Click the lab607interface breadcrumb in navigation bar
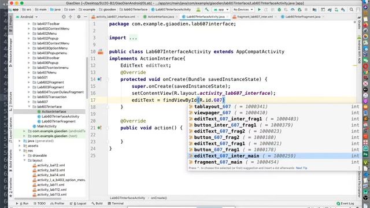 coord(134,10)
